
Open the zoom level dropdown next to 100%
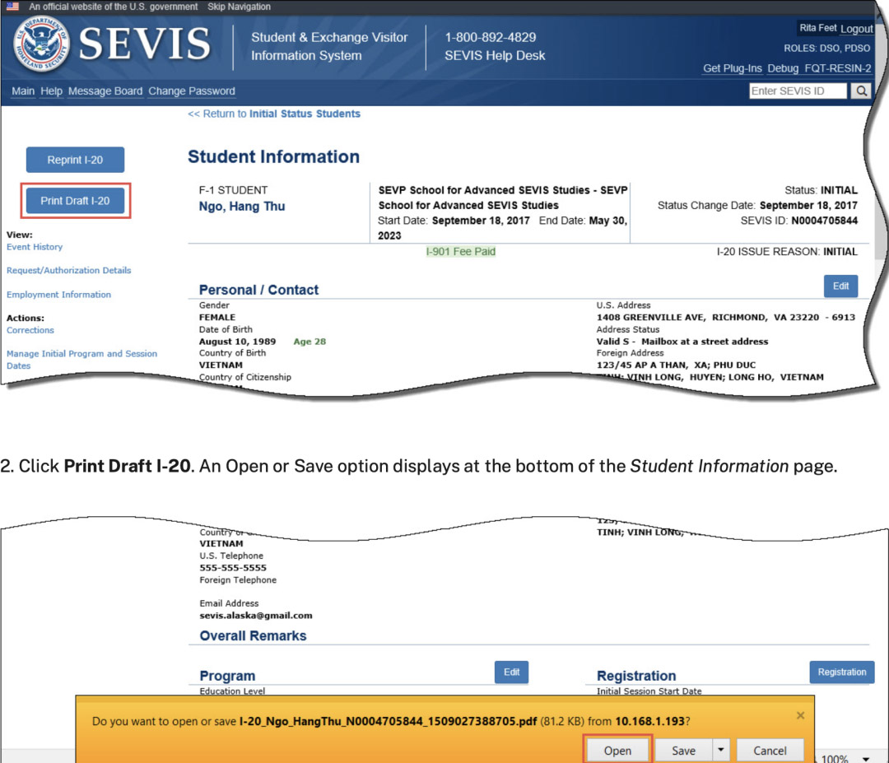866,758
